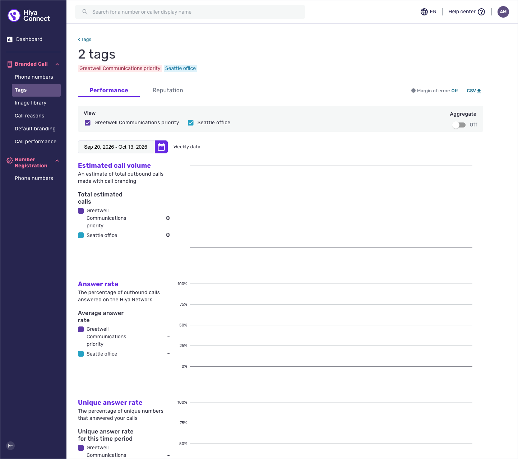The image size is (518, 459).
Task: Click the teal Seattle office swatch under Average answer rate
Action: pyautogui.click(x=81, y=354)
